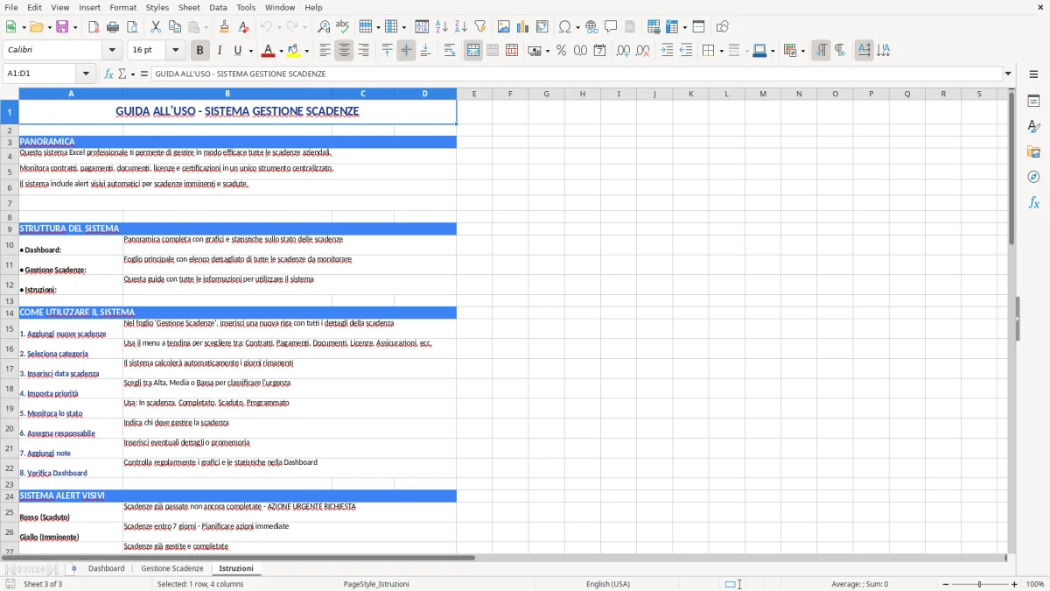
Task: Toggle Underline formatting
Action: click(x=237, y=51)
